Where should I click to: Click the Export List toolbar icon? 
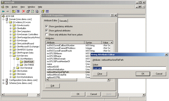click(37, 11)
